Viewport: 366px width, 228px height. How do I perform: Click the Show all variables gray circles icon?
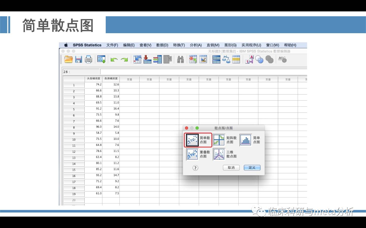point(269,60)
